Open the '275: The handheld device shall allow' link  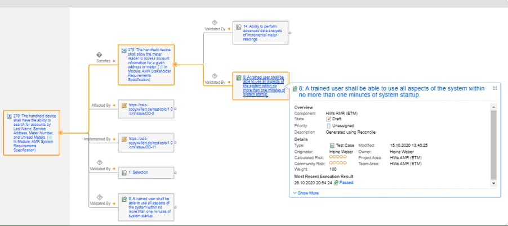[x=149, y=65]
